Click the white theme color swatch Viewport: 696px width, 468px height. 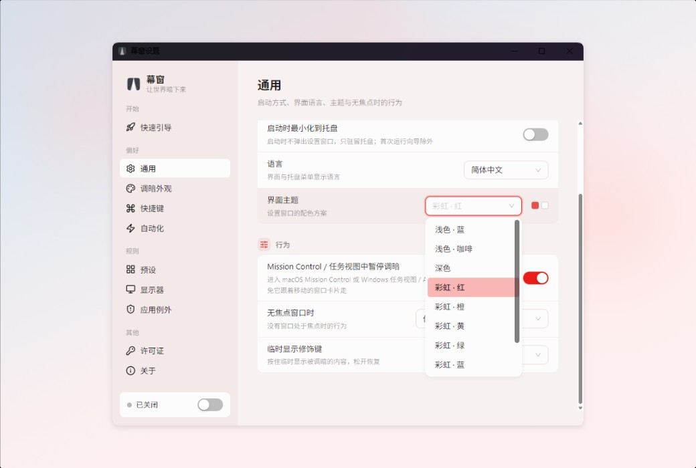pyautogui.click(x=545, y=205)
